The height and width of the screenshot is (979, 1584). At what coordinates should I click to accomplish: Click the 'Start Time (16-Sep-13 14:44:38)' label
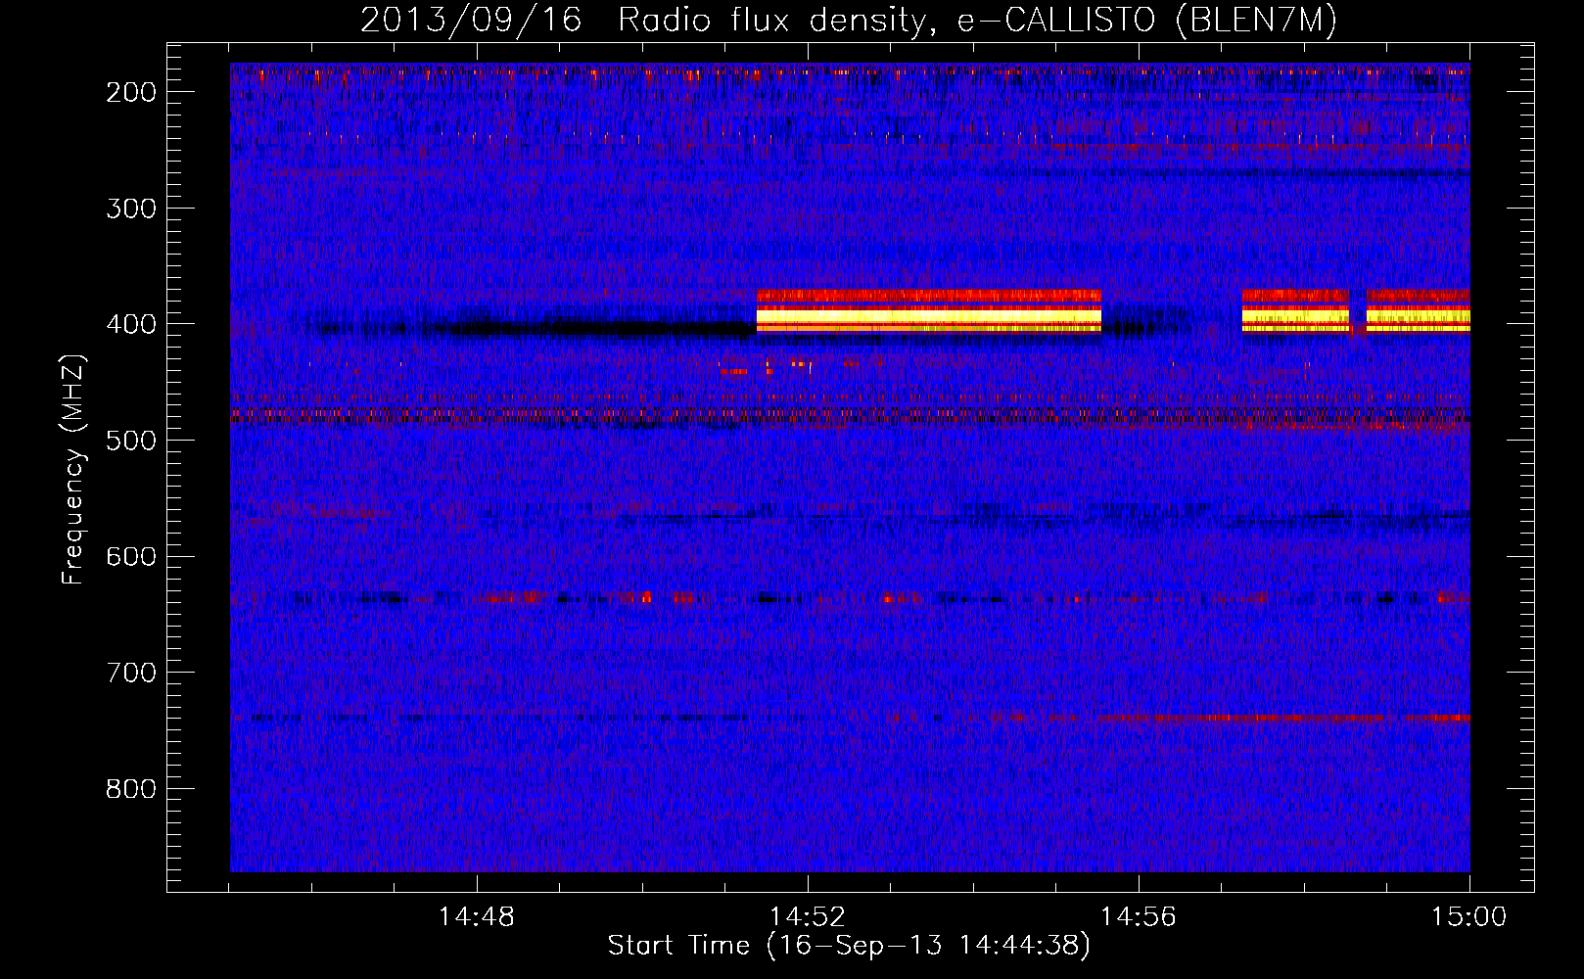(x=849, y=946)
